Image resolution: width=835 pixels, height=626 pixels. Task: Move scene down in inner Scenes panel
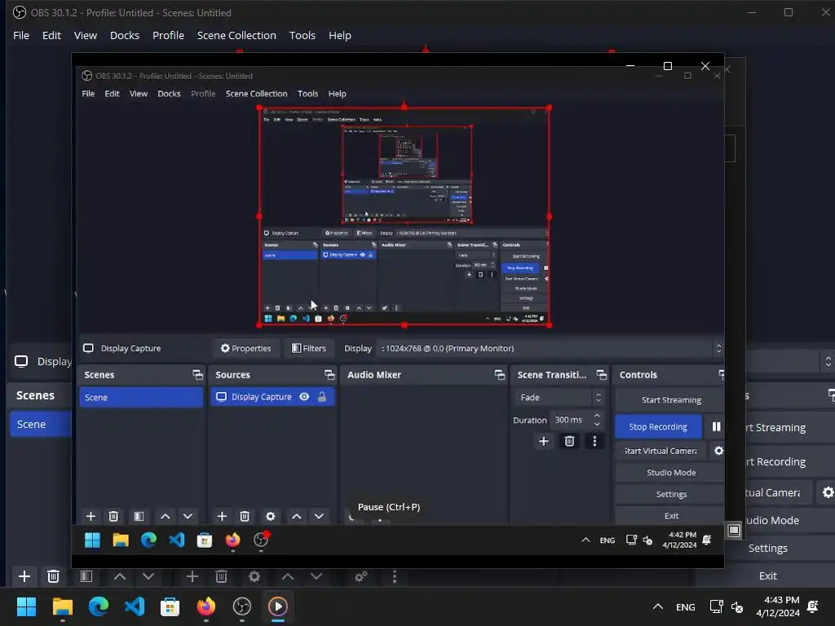click(188, 516)
